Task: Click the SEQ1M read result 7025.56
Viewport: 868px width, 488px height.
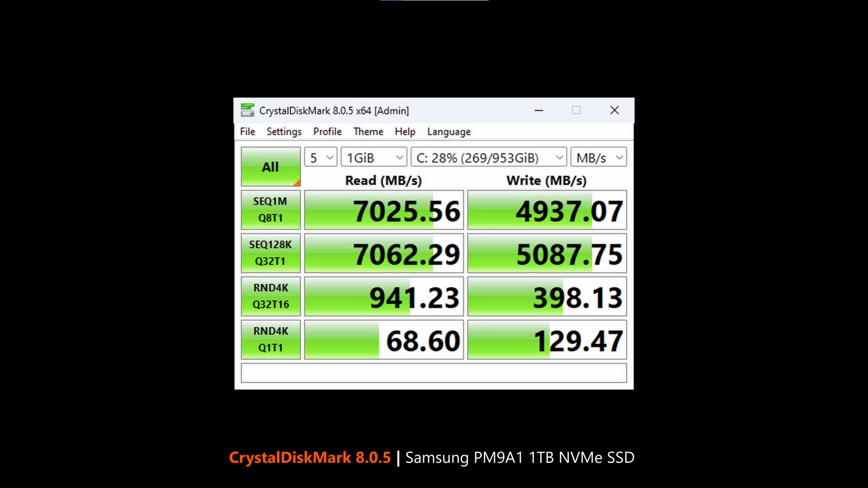Action: click(x=384, y=210)
